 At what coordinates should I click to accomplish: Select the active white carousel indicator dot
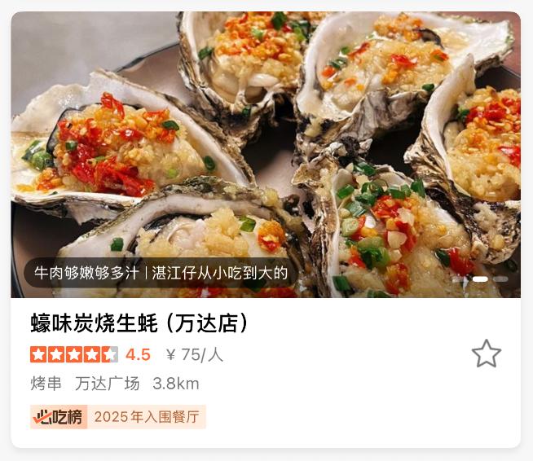click(480, 279)
